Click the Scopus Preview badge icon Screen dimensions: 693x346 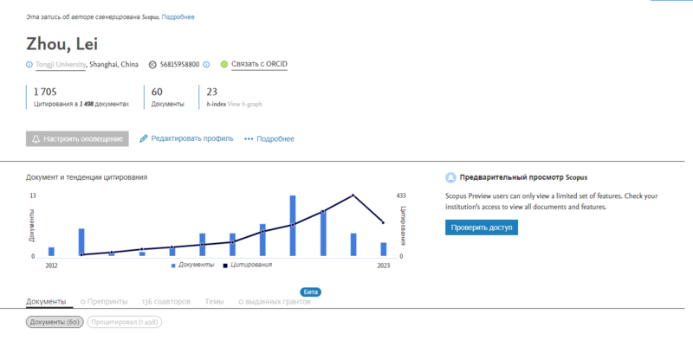click(450, 177)
